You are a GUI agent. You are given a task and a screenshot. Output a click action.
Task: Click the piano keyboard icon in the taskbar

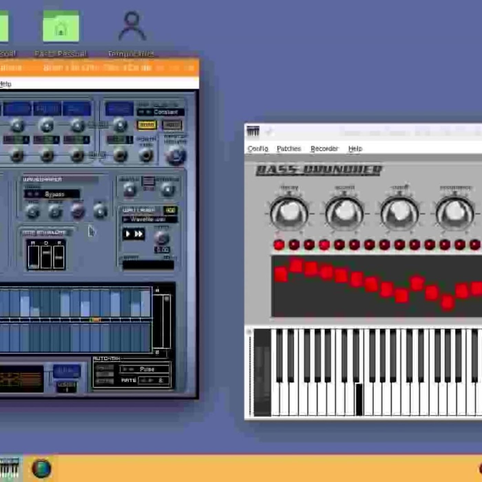pyautogui.click(x=10, y=468)
